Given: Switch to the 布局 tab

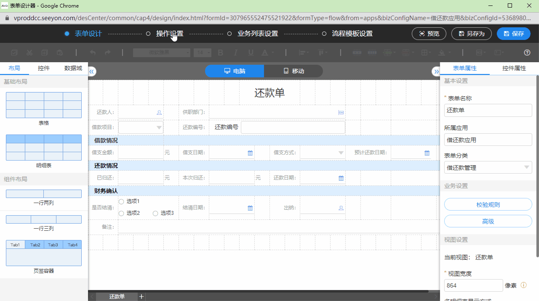Looking at the screenshot, I should tap(14, 68).
